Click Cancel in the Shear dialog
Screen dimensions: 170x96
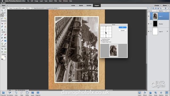[x=122, y=30]
